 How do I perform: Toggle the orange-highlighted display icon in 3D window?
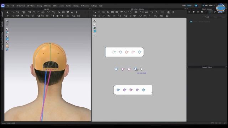pyautogui.click(x=7, y=46)
